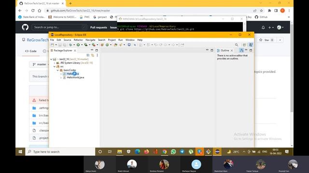Open GitHub plus create-new dropdown
Viewport: 309px width, 173px height.
271,28
